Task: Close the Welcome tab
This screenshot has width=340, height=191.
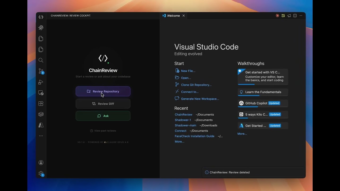Action: 184,16
